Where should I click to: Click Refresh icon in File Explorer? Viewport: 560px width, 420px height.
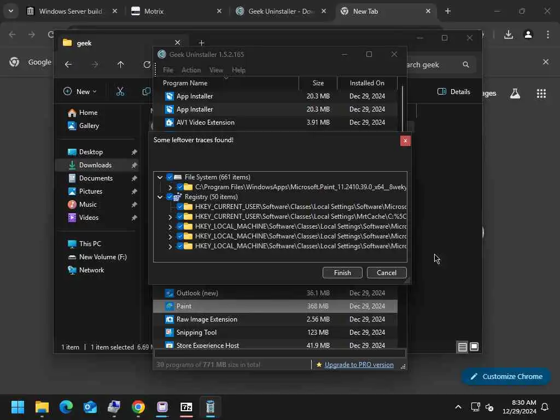pos(147,65)
